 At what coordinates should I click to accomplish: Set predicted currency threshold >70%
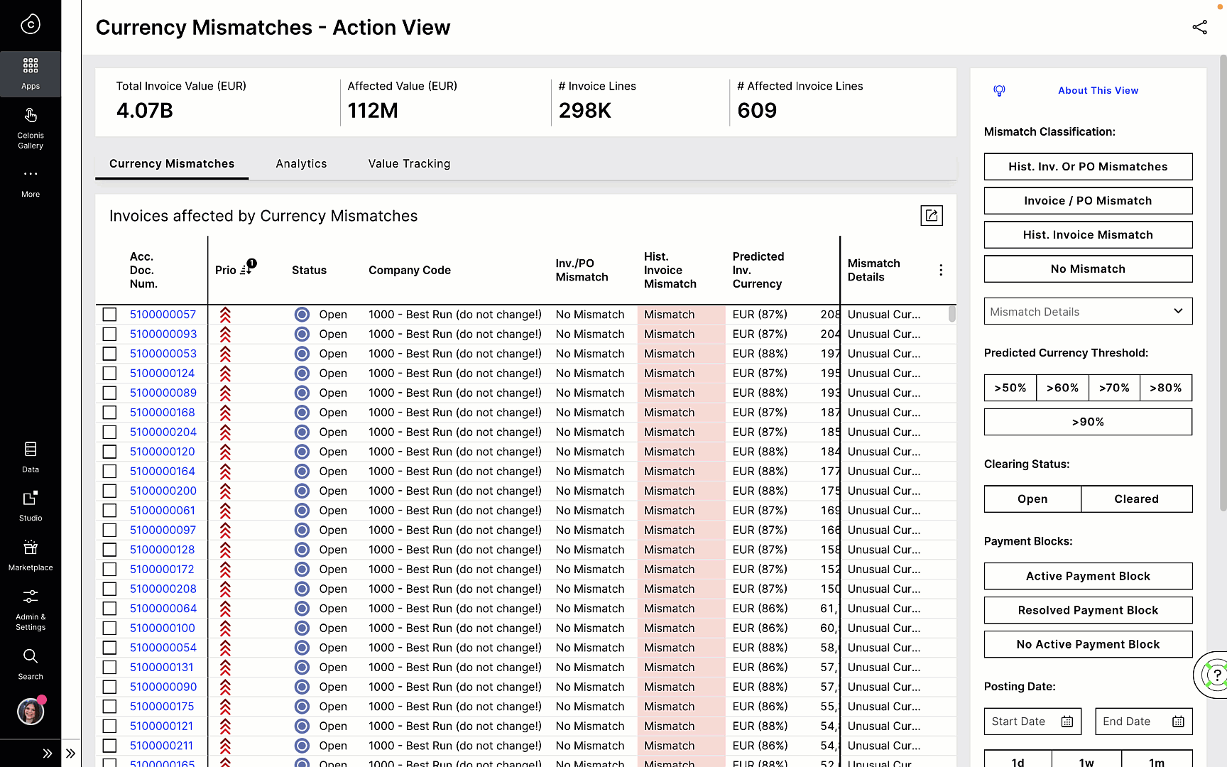click(x=1114, y=388)
